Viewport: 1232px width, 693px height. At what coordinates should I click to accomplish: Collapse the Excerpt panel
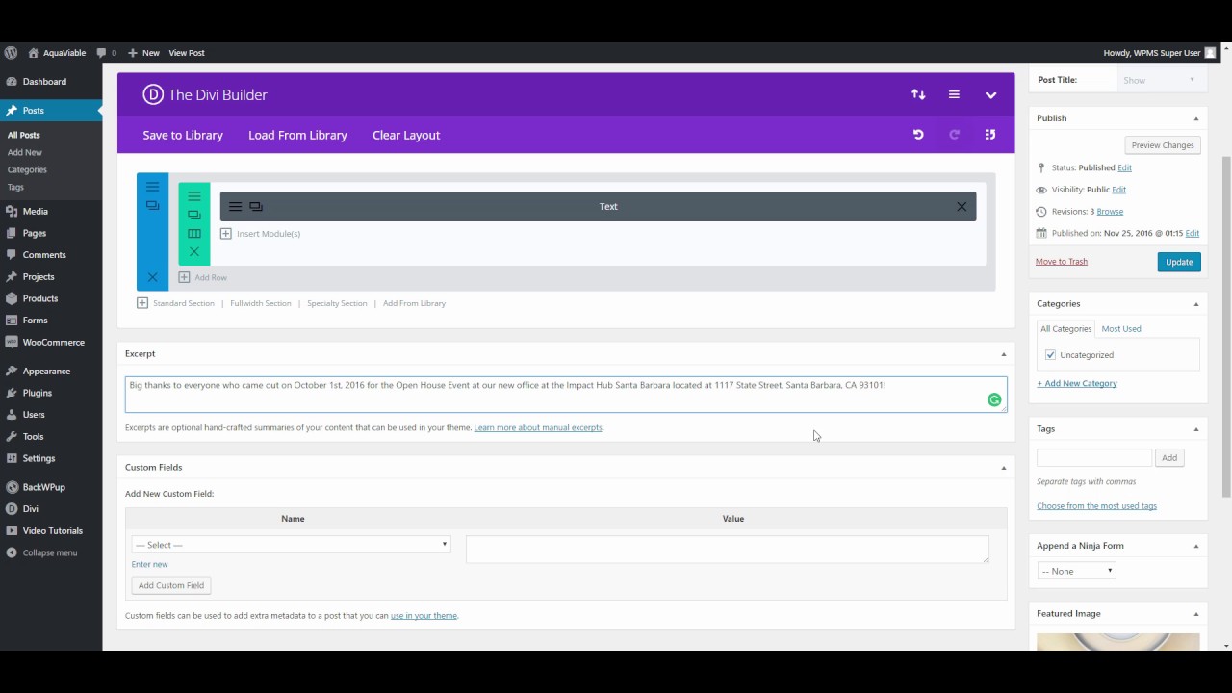1003,354
